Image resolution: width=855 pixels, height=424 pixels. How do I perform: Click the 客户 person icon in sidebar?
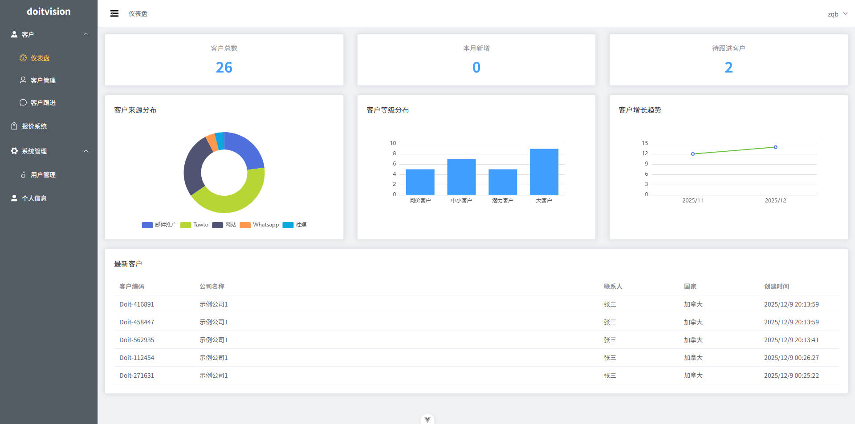coord(14,34)
